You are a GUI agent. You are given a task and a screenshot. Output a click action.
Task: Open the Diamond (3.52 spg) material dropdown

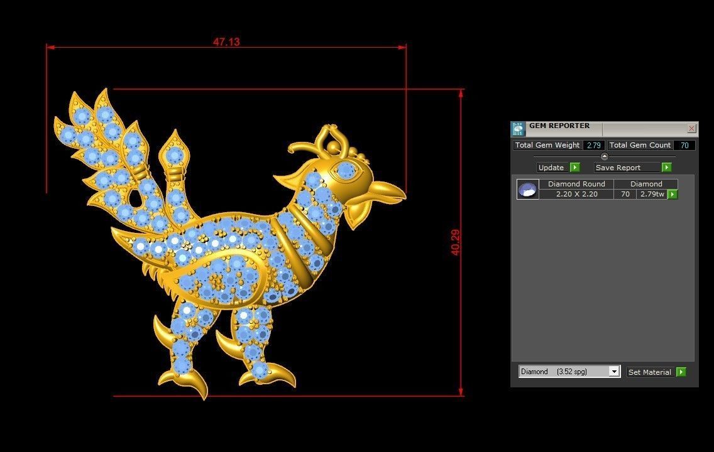614,372
